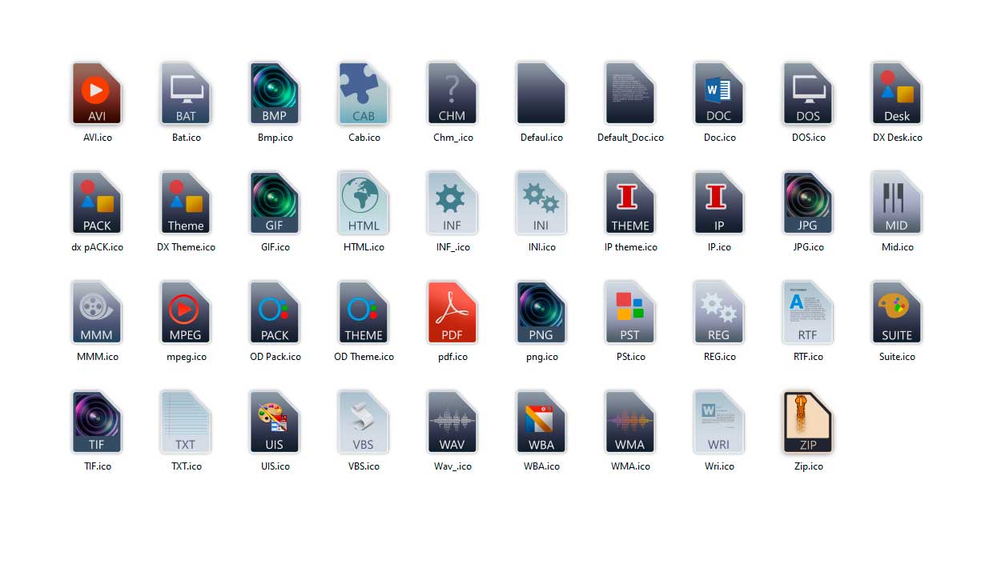
Task: Click the 'JPG.ico' file name
Action: pos(808,247)
